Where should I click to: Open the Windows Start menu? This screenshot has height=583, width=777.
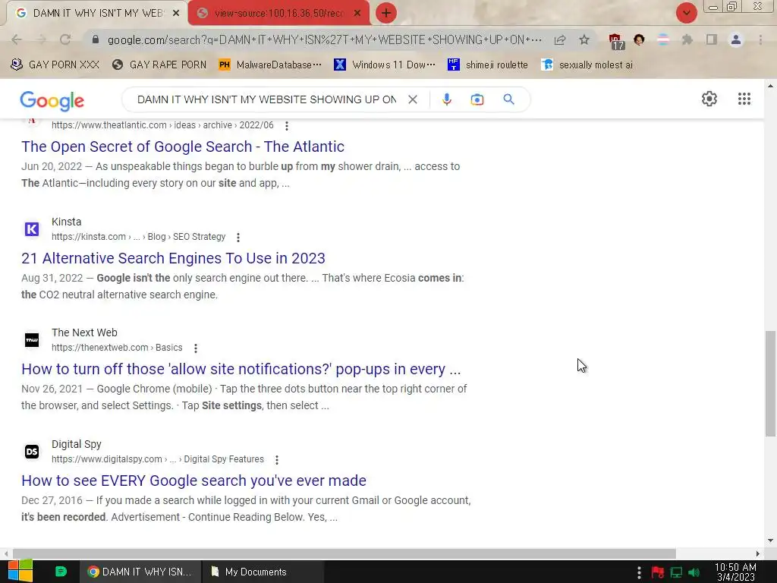[x=20, y=571]
